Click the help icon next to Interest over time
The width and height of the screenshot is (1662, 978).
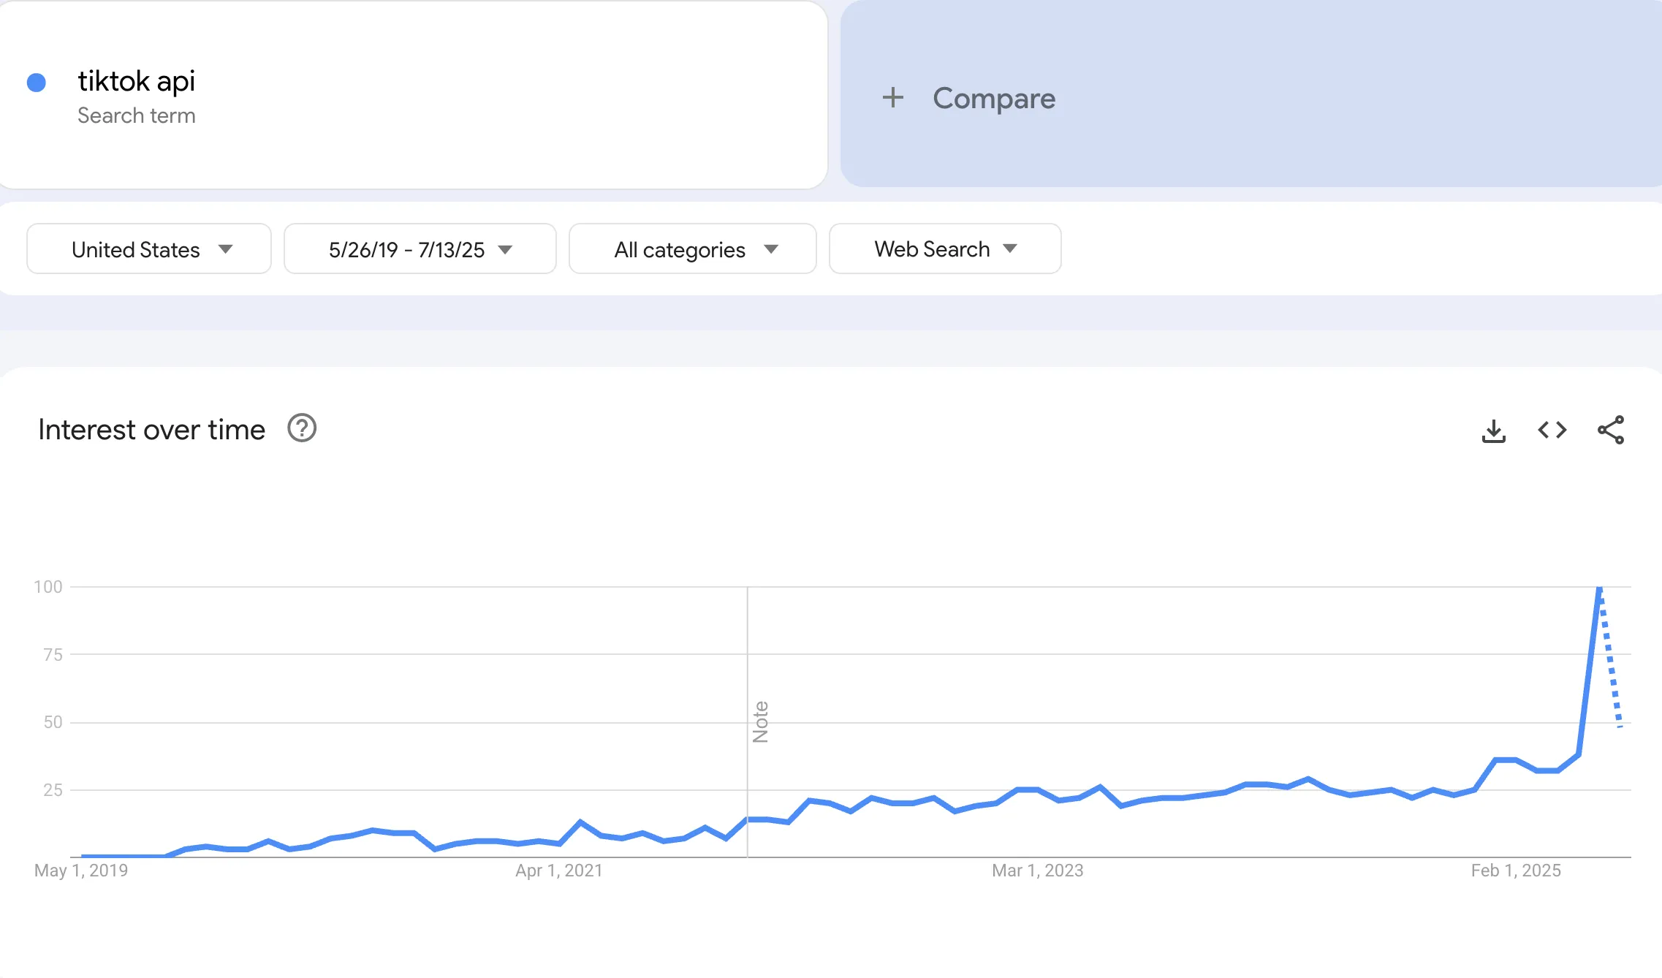tap(302, 429)
